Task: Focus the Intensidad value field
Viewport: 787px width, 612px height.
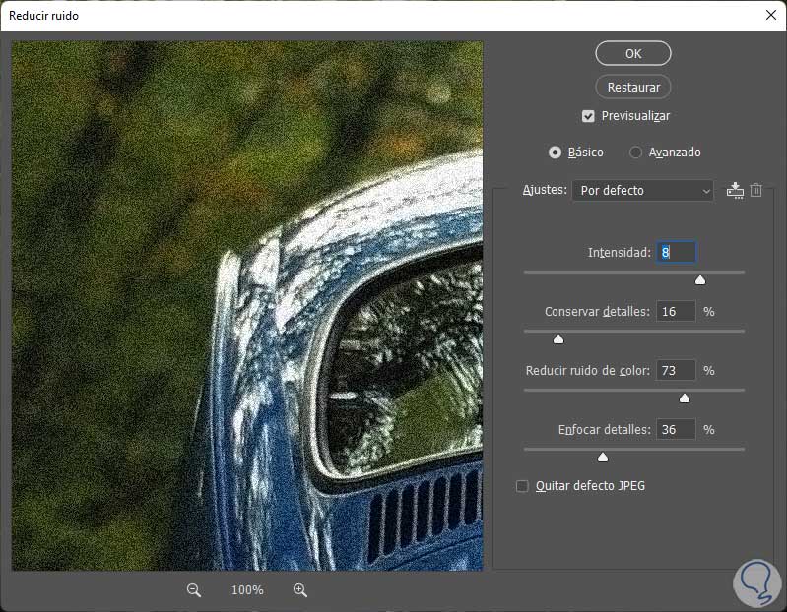Action: (x=676, y=252)
